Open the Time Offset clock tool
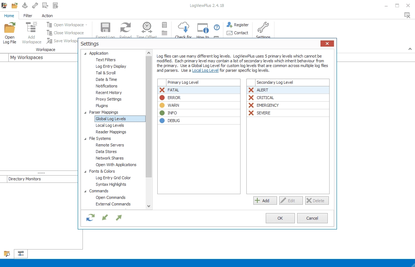 (x=147, y=27)
